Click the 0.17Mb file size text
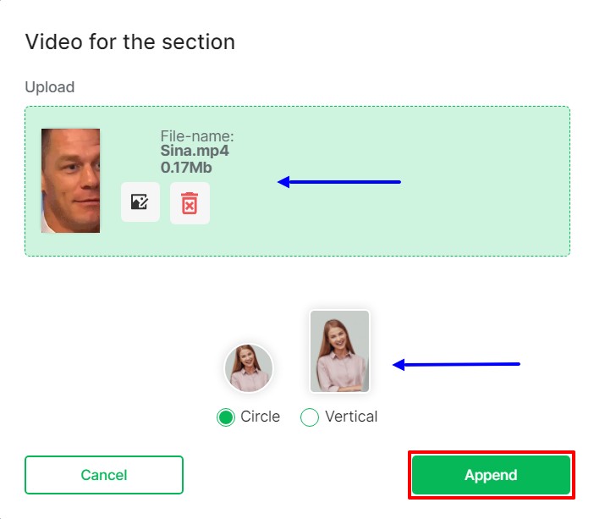Image resolution: width=594 pixels, height=519 pixels. coord(185,168)
